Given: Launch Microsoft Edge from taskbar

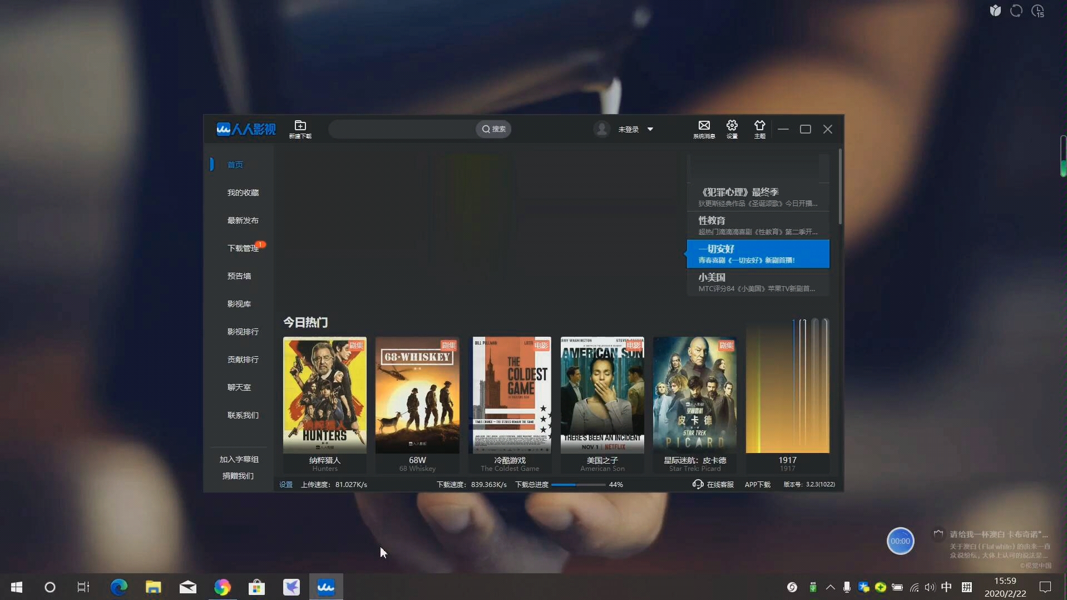Looking at the screenshot, I should [x=118, y=587].
